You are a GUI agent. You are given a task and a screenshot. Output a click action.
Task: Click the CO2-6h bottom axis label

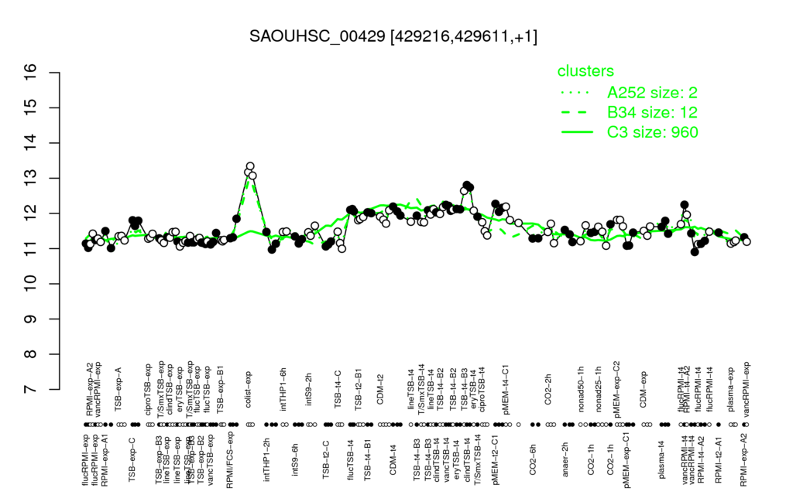(532, 459)
